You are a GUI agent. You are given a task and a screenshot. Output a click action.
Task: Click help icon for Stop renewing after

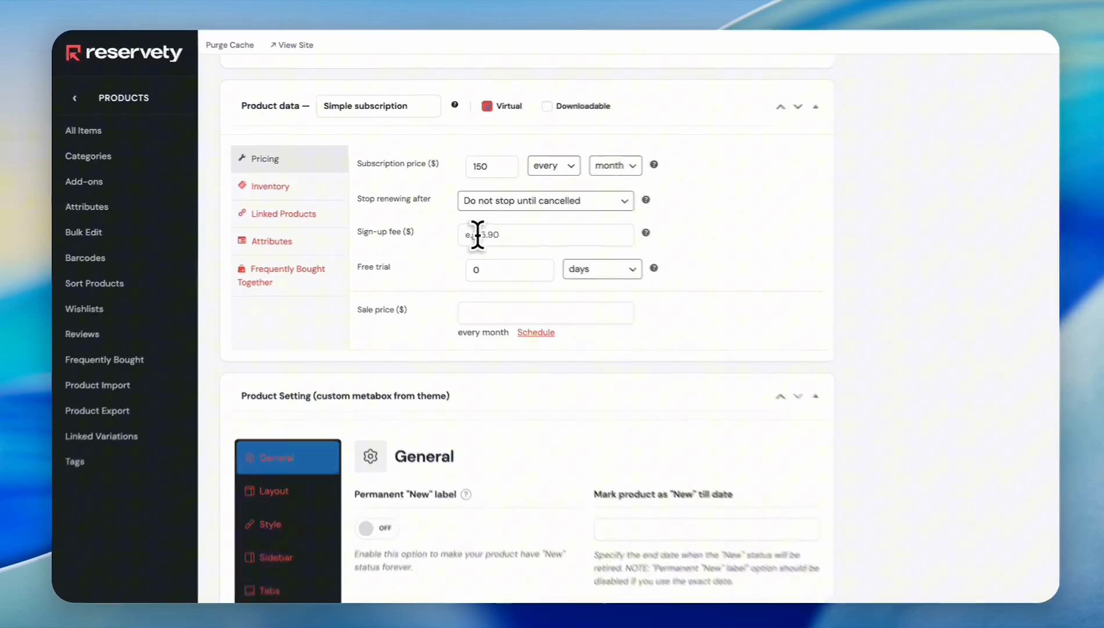[646, 200]
